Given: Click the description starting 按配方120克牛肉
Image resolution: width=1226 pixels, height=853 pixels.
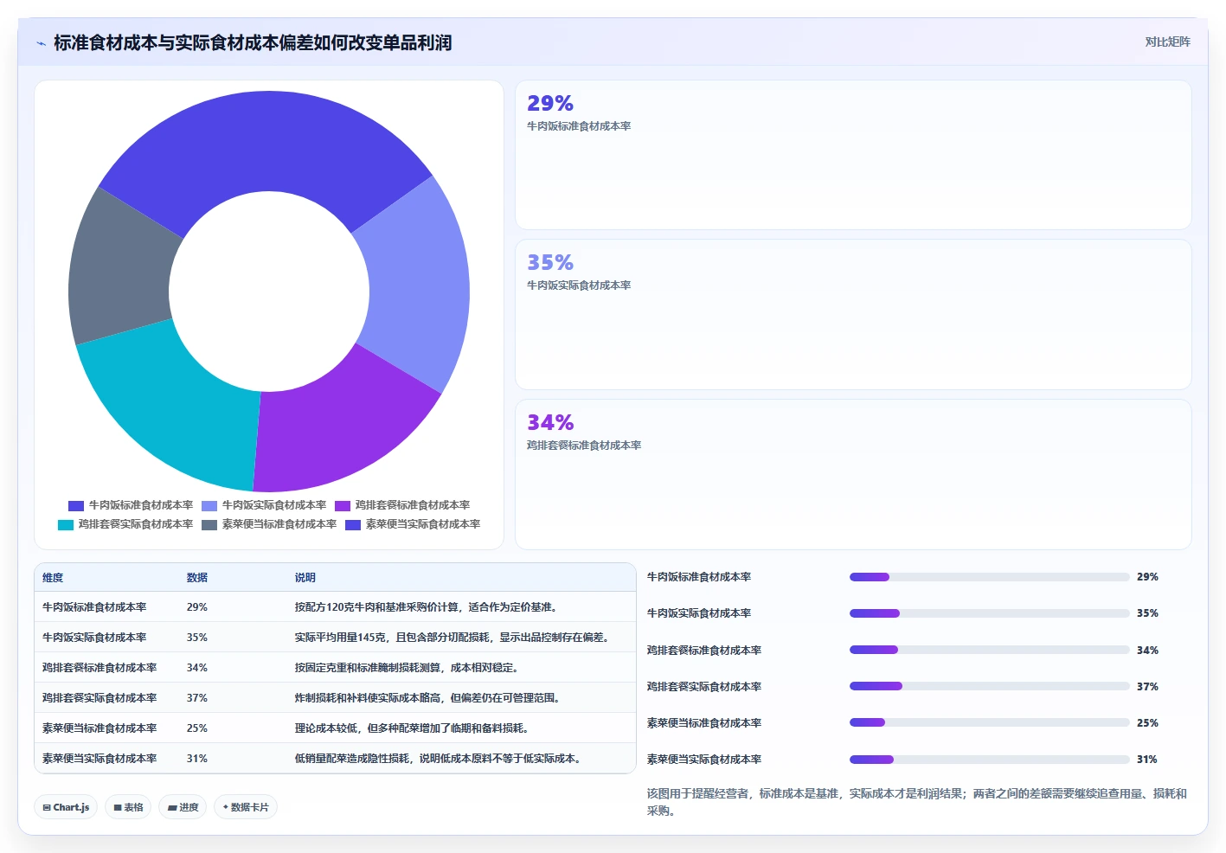Looking at the screenshot, I should point(427,607).
